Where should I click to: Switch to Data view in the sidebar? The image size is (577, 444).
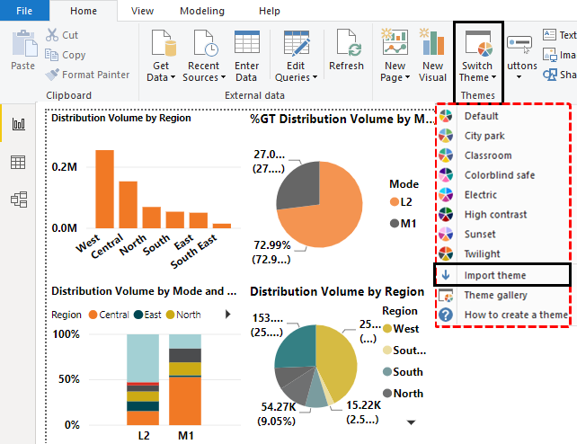(x=18, y=162)
